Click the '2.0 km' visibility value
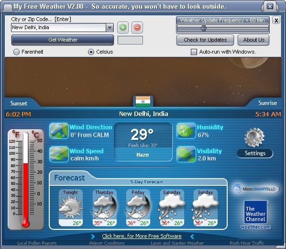Viewport: 286px width, 249px height. (x=207, y=158)
